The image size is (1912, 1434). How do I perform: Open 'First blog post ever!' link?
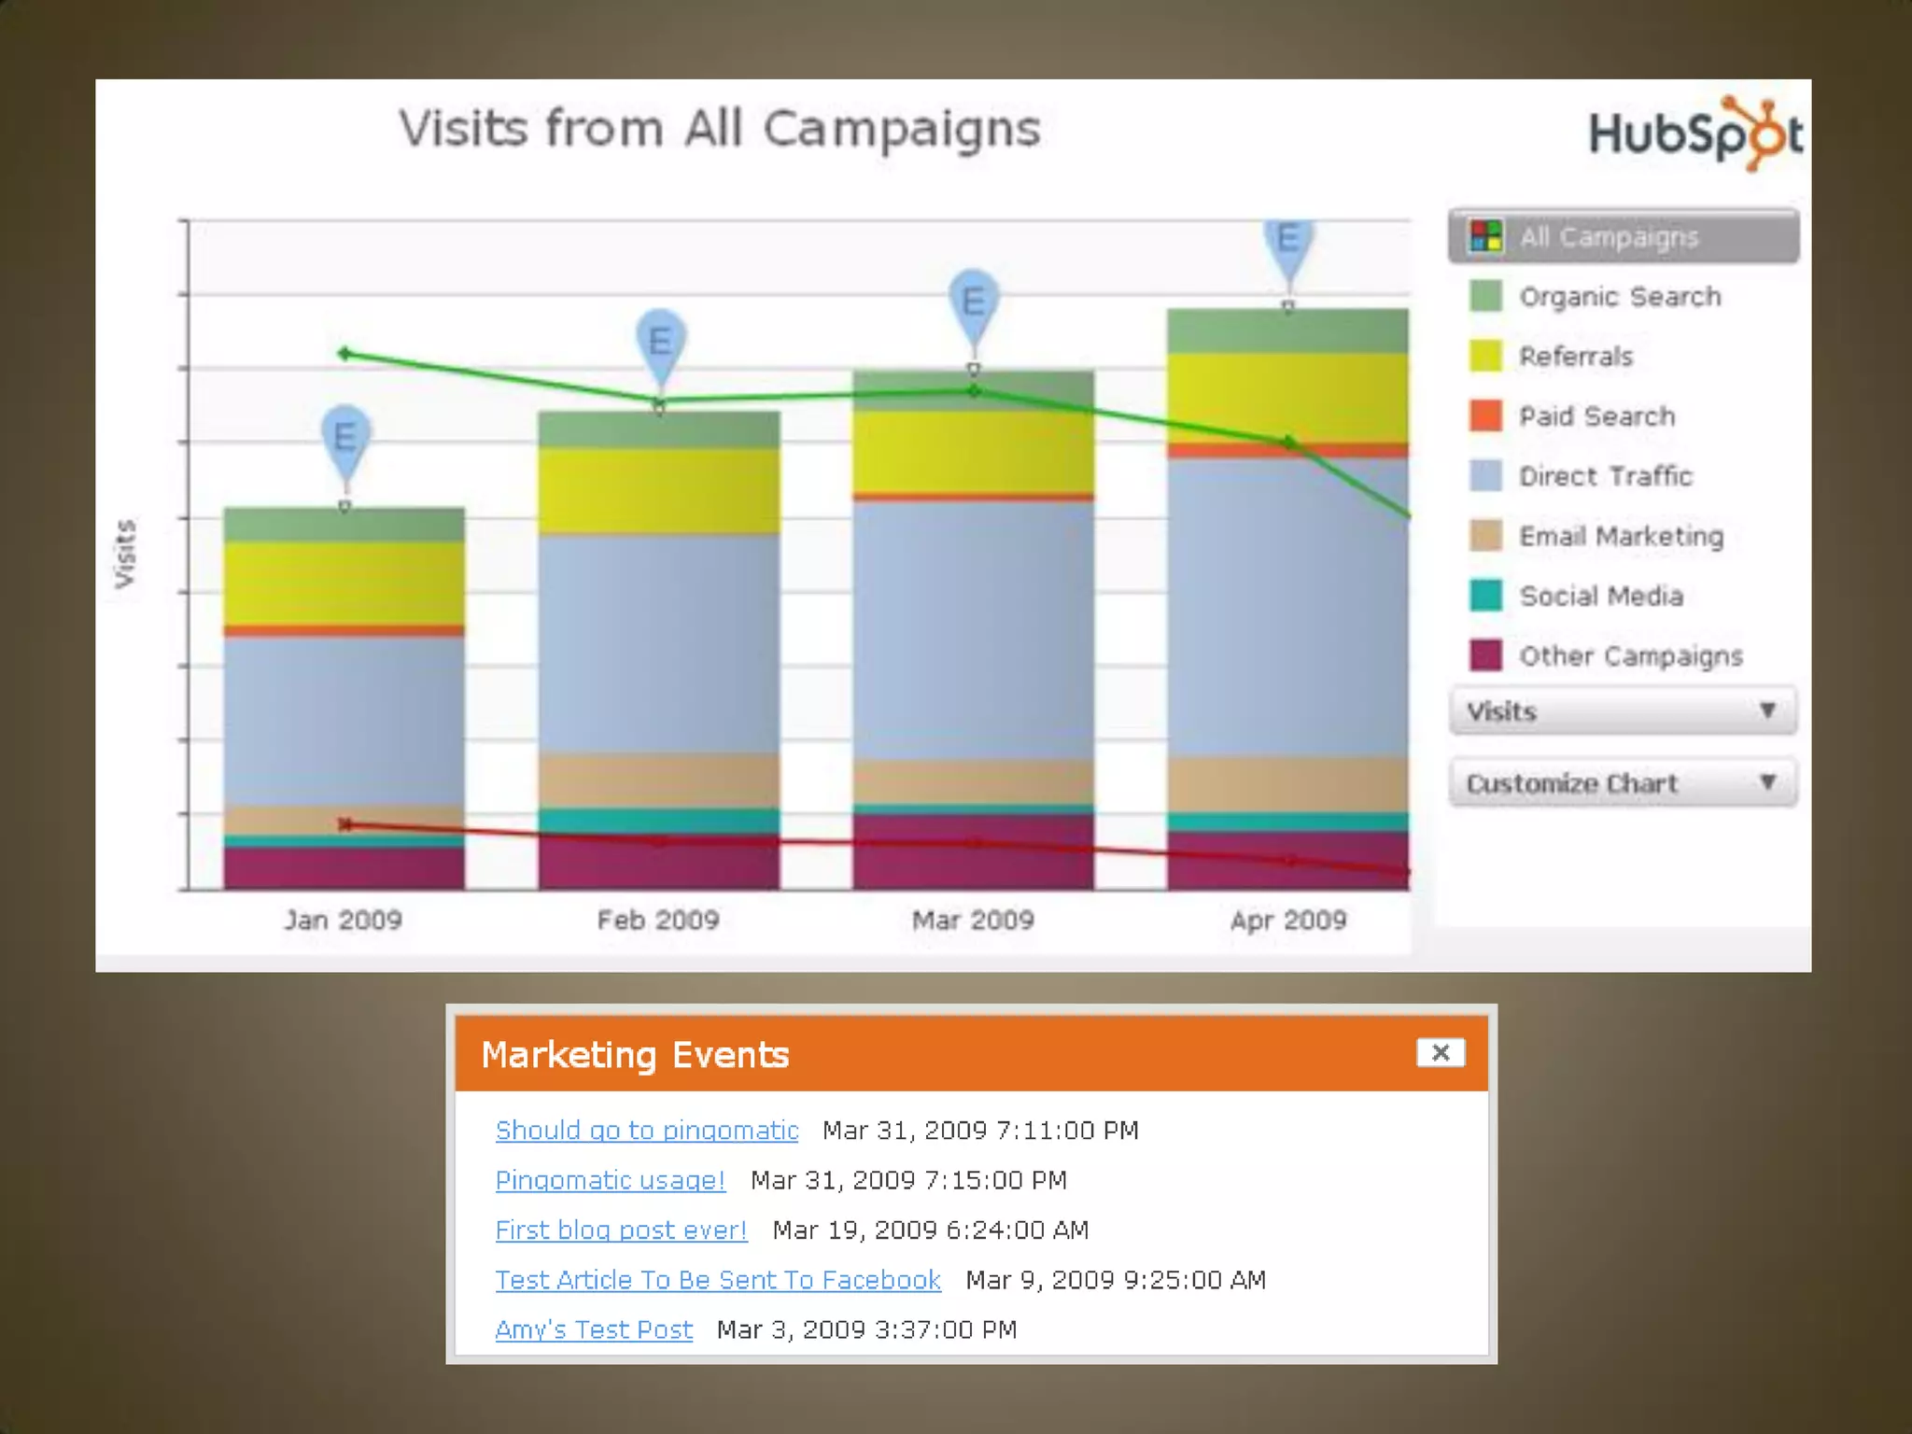click(x=621, y=1230)
